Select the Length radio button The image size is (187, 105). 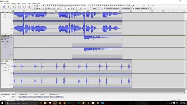click(x=40, y=94)
